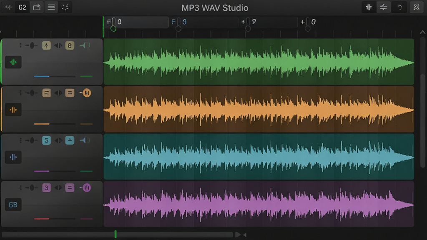
Task: Click the orange track's pan icon
Action: point(58,93)
